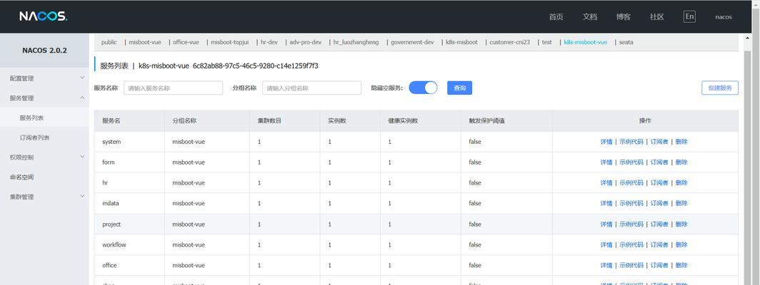The width and height of the screenshot is (760, 285).
Task: Collapse the 服务管理 sidebar menu
Action: tap(44, 98)
